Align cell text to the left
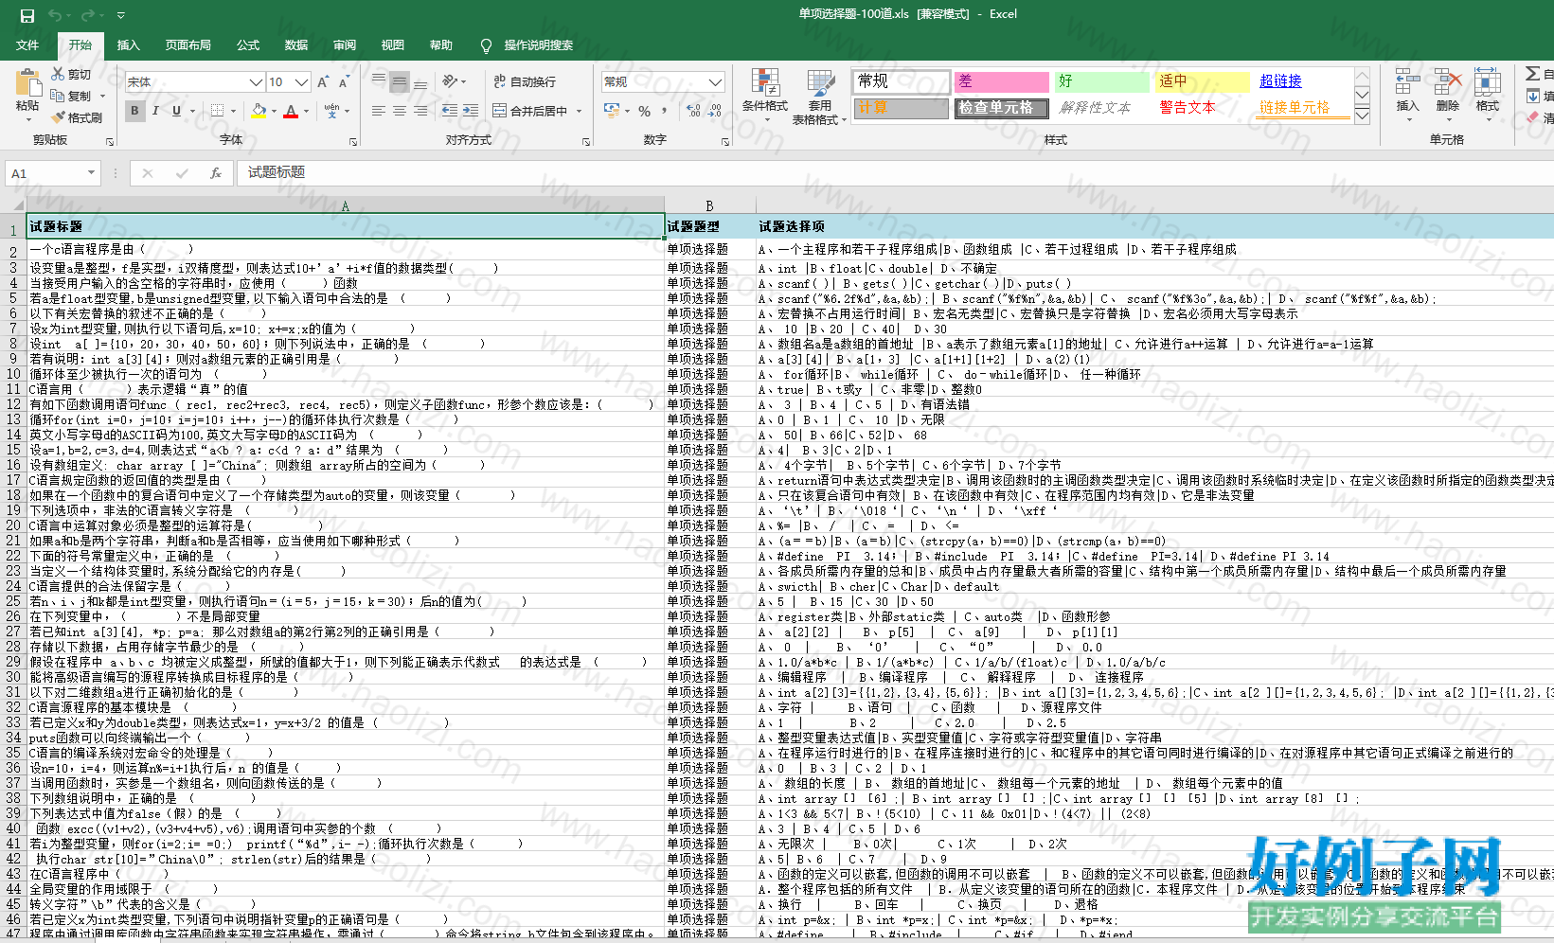The image size is (1554, 943). (x=379, y=111)
